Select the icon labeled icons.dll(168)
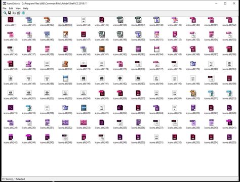The image size is (240, 182). point(229,49)
